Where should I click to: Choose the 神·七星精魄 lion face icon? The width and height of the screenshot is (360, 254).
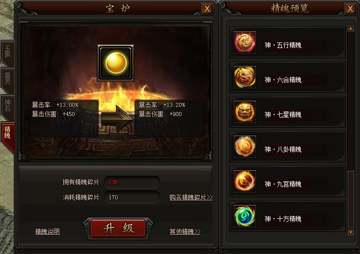245,112
